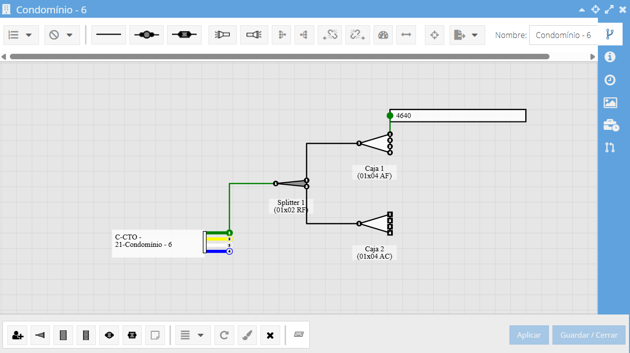Click the Aplicar button
This screenshot has height=353, width=630.
click(x=529, y=335)
